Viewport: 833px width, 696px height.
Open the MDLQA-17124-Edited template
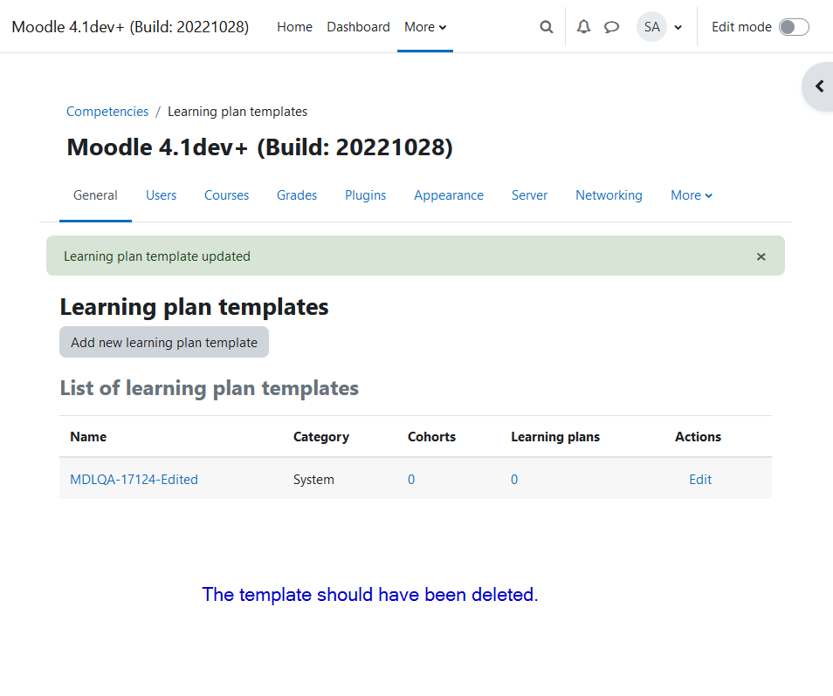[134, 480]
